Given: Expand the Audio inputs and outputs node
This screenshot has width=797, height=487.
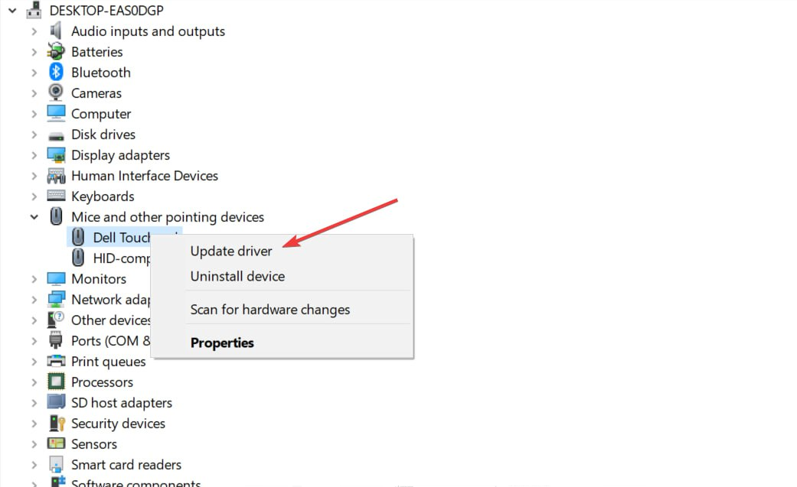Looking at the screenshot, I should coord(34,31).
